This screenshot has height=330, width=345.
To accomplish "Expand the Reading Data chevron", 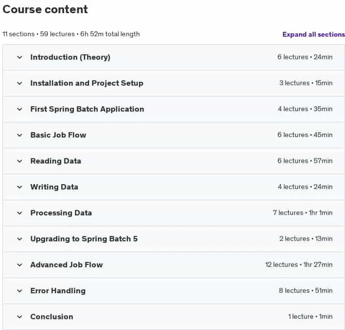I will [x=20, y=161].
